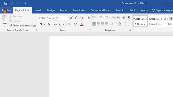Toggle show paragraph marks
Image resolution: width=173 pixels, height=97 pixels.
tap(129, 18)
